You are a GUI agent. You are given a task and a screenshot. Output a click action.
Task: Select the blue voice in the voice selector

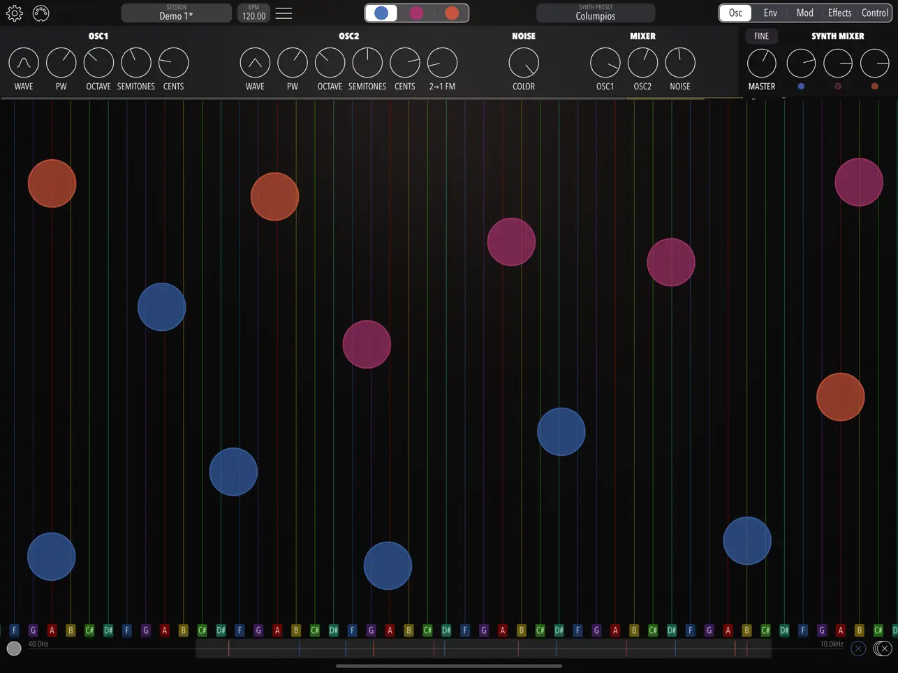point(381,13)
